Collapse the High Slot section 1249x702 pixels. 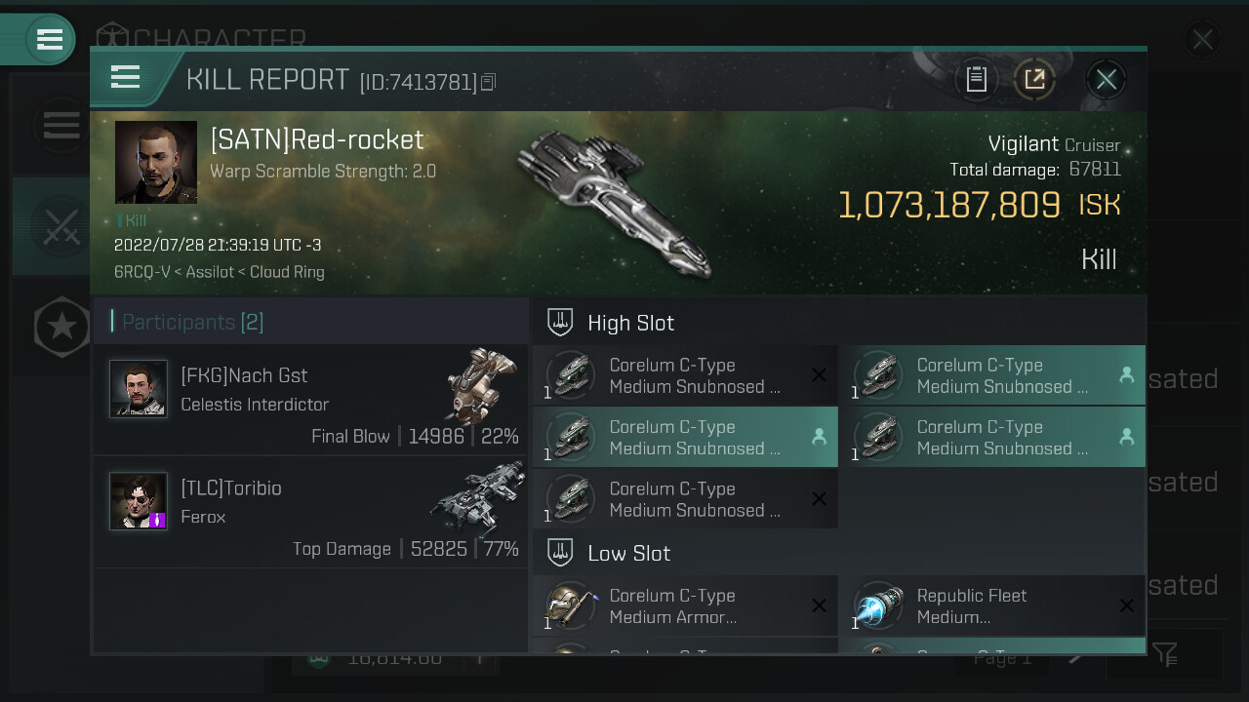tap(560, 323)
